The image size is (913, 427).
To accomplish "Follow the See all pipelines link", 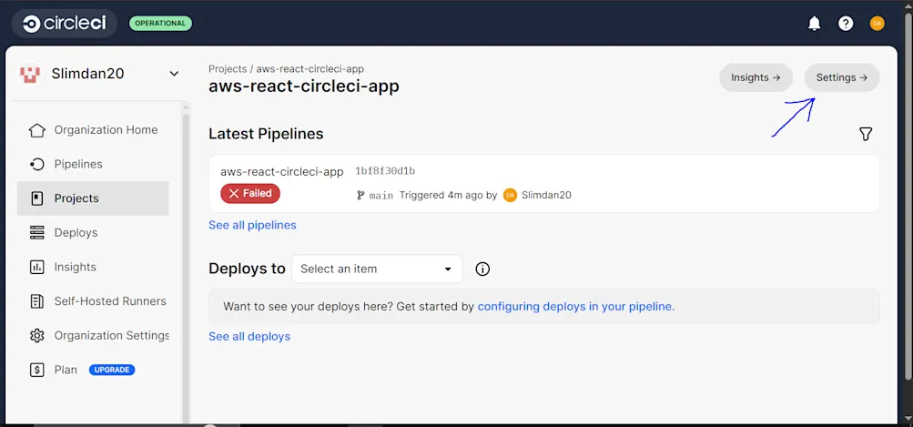I will coord(252,225).
